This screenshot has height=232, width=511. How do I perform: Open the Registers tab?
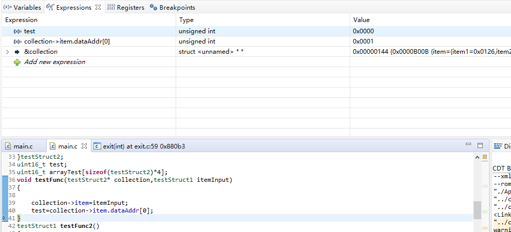tap(126, 7)
